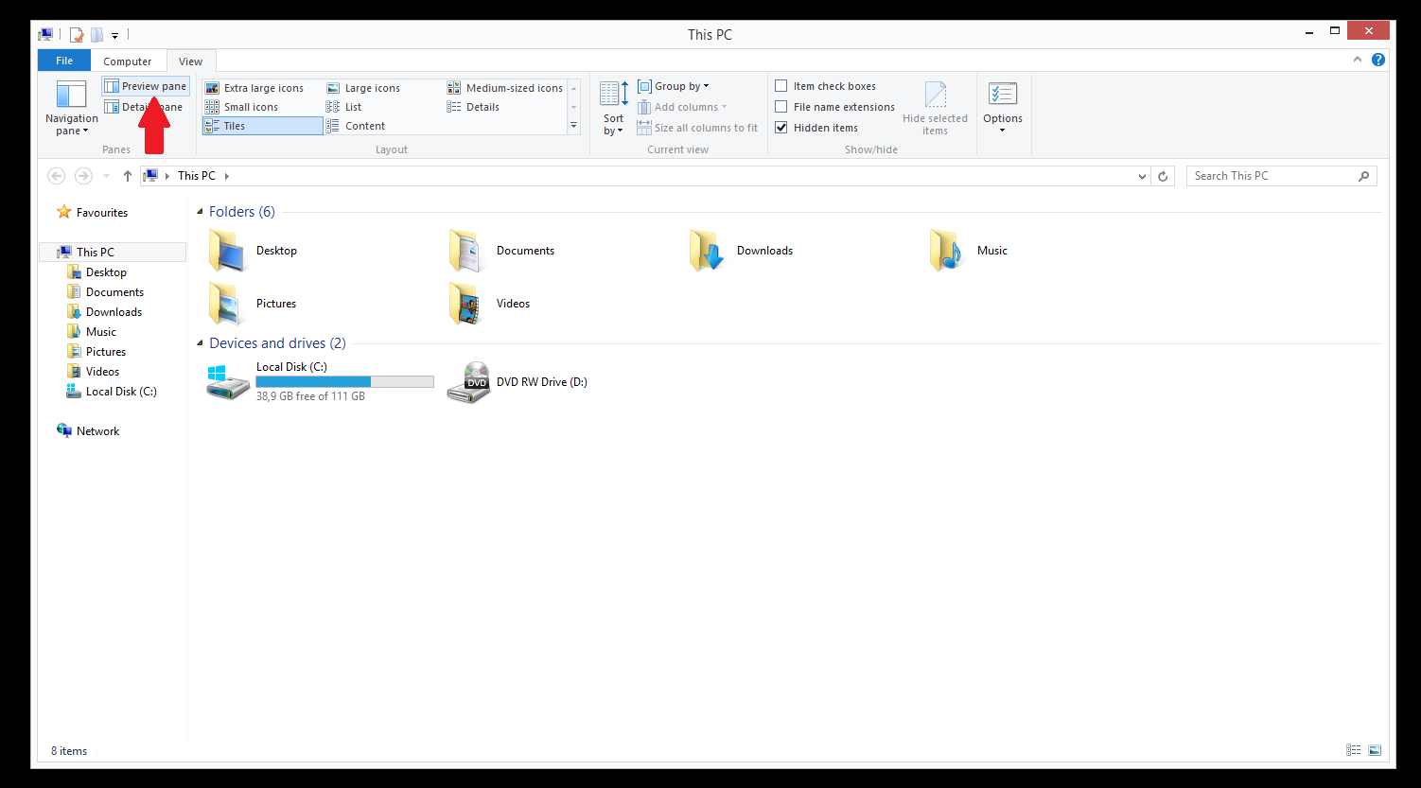Viewport: 1421px width, 788px height.
Task: Enable File name extensions checkbox
Action: point(781,107)
